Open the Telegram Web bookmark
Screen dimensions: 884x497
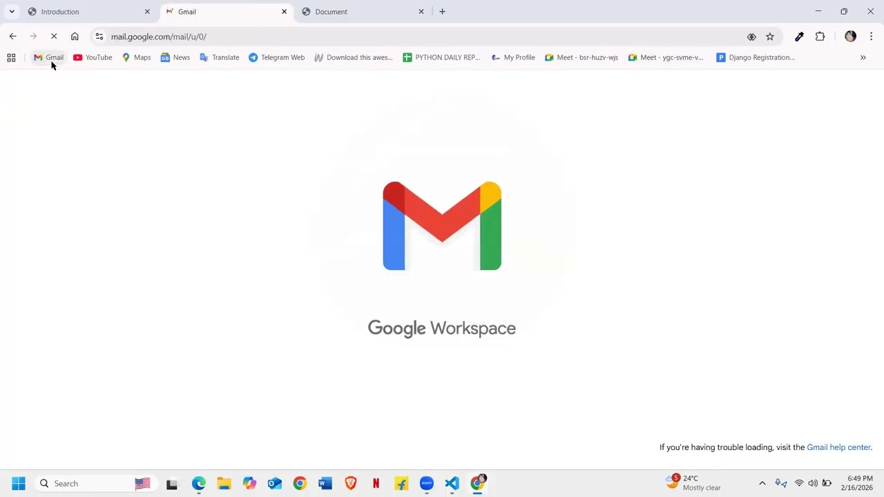(276, 58)
